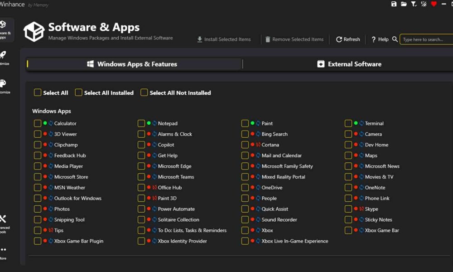
Task: Click Remove Selected Items button
Action: pyautogui.click(x=294, y=39)
